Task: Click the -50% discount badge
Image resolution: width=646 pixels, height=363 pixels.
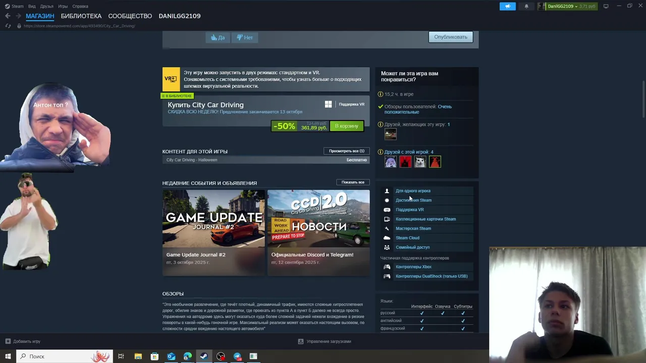Action: pos(284,126)
